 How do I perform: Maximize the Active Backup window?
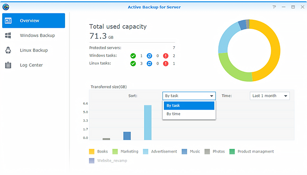(293, 7)
